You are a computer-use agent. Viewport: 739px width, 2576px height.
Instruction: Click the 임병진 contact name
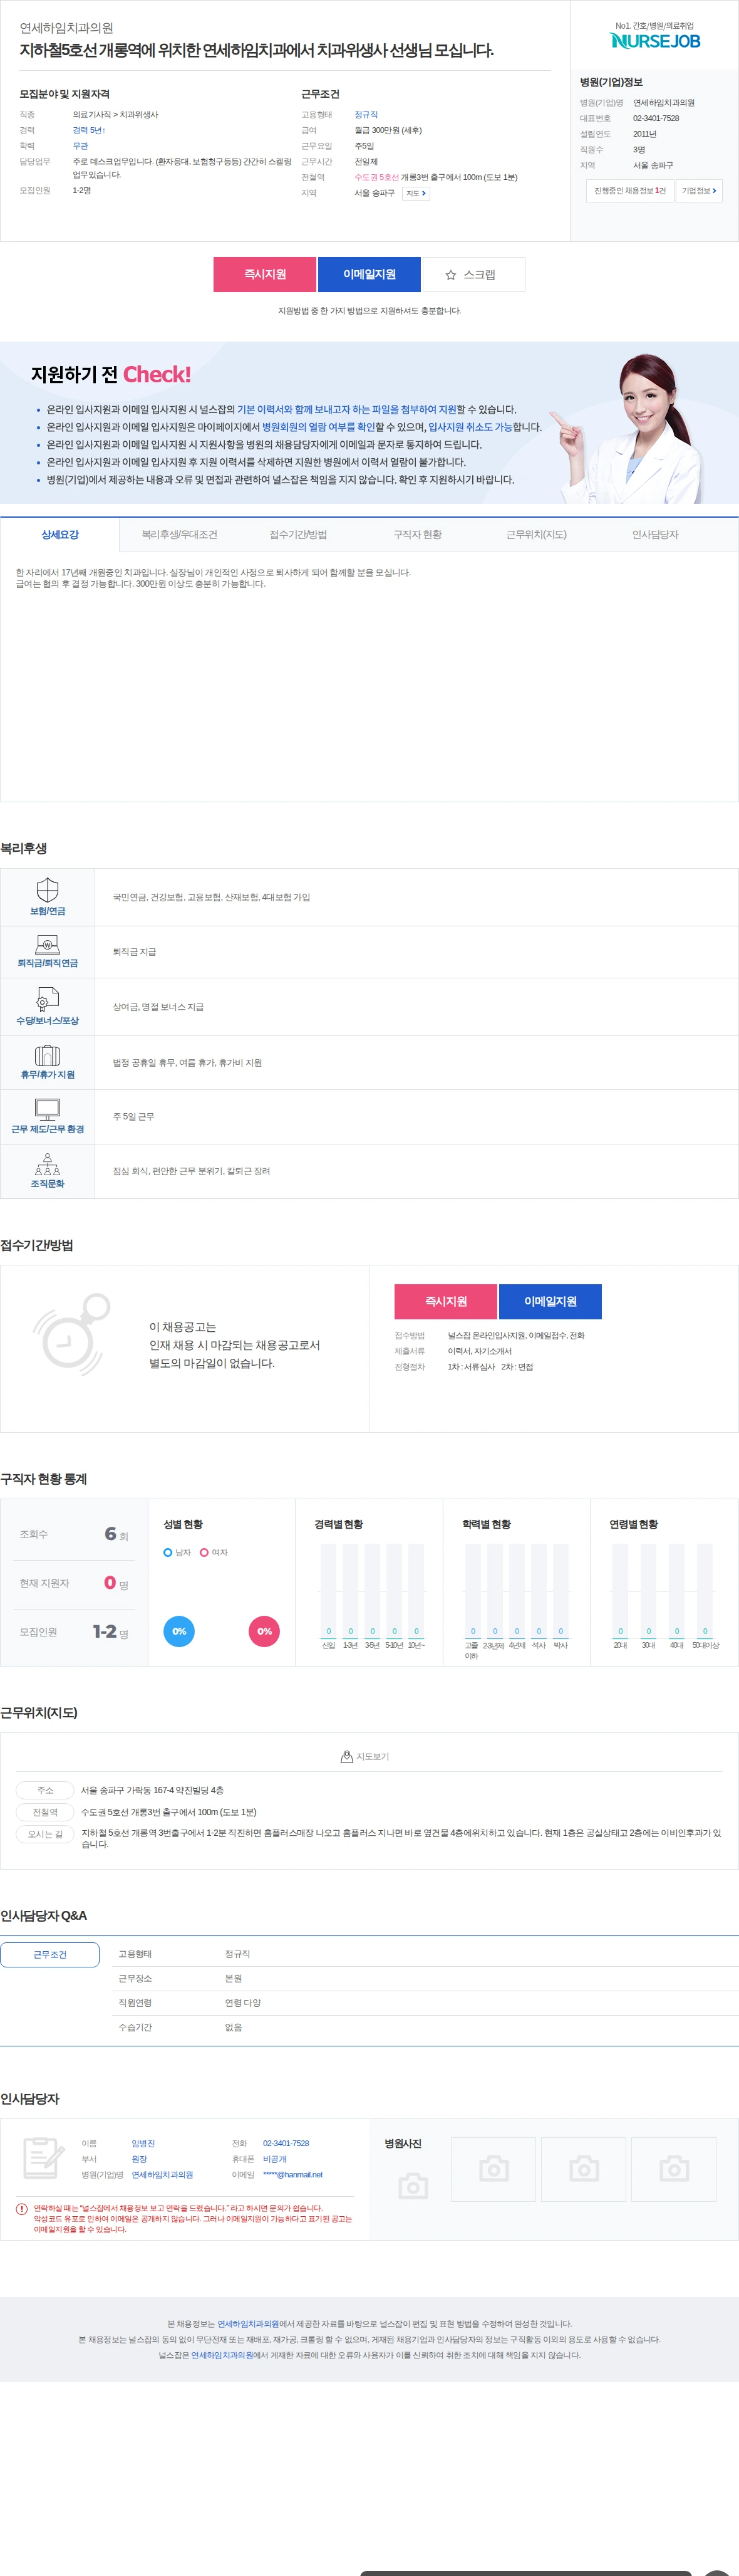click(x=143, y=2143)
